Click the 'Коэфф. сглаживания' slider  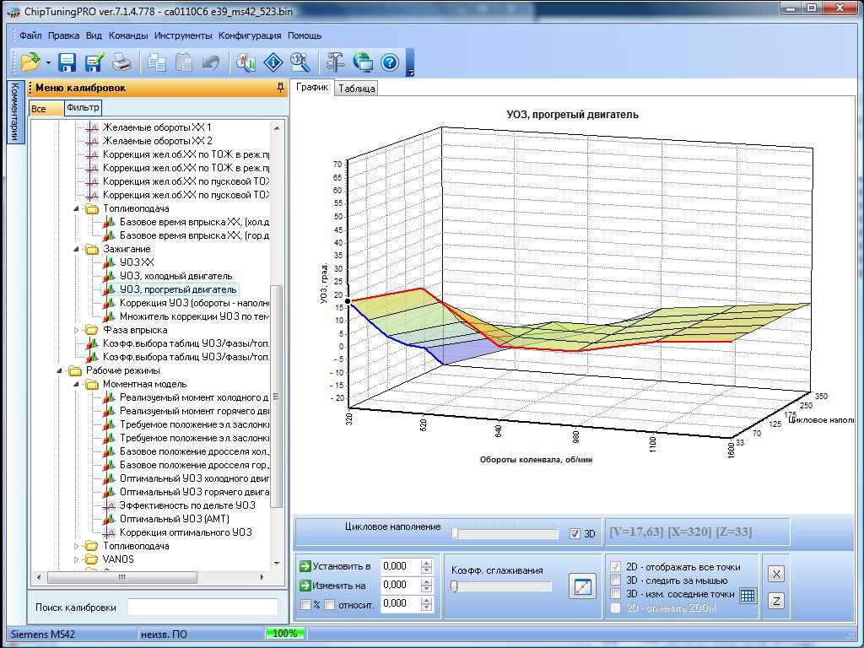501,586
